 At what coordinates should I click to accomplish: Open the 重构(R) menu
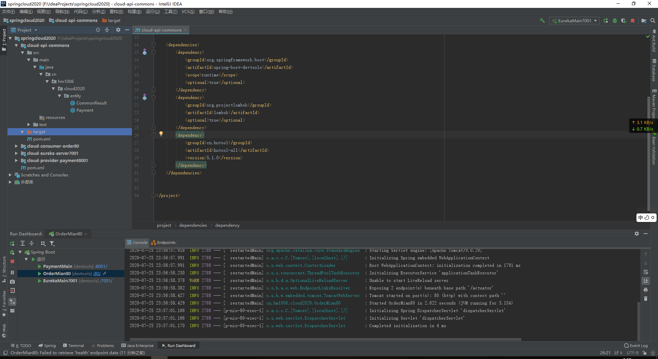coord(116,12)
